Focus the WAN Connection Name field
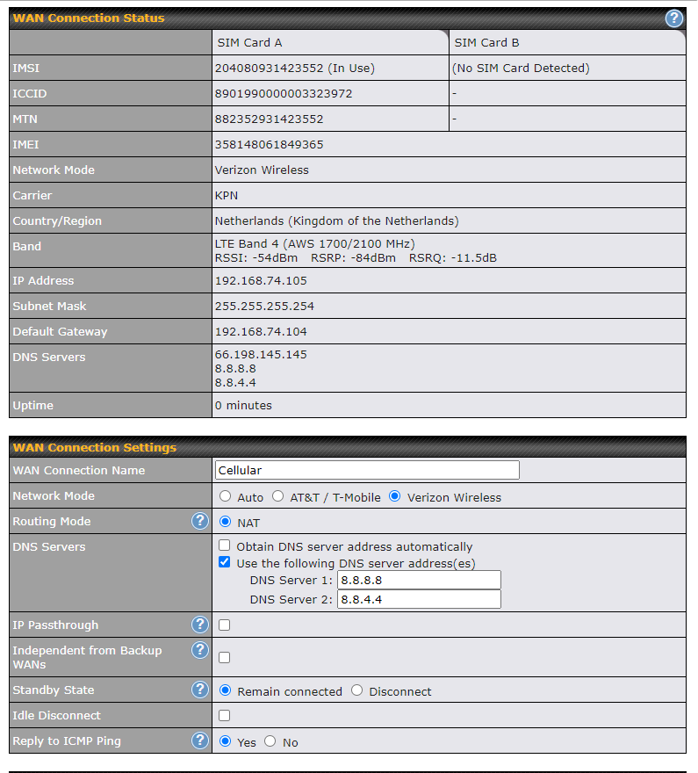Image resolution: width=698 pixels, height=773 pixels. (x=367, y=470)
